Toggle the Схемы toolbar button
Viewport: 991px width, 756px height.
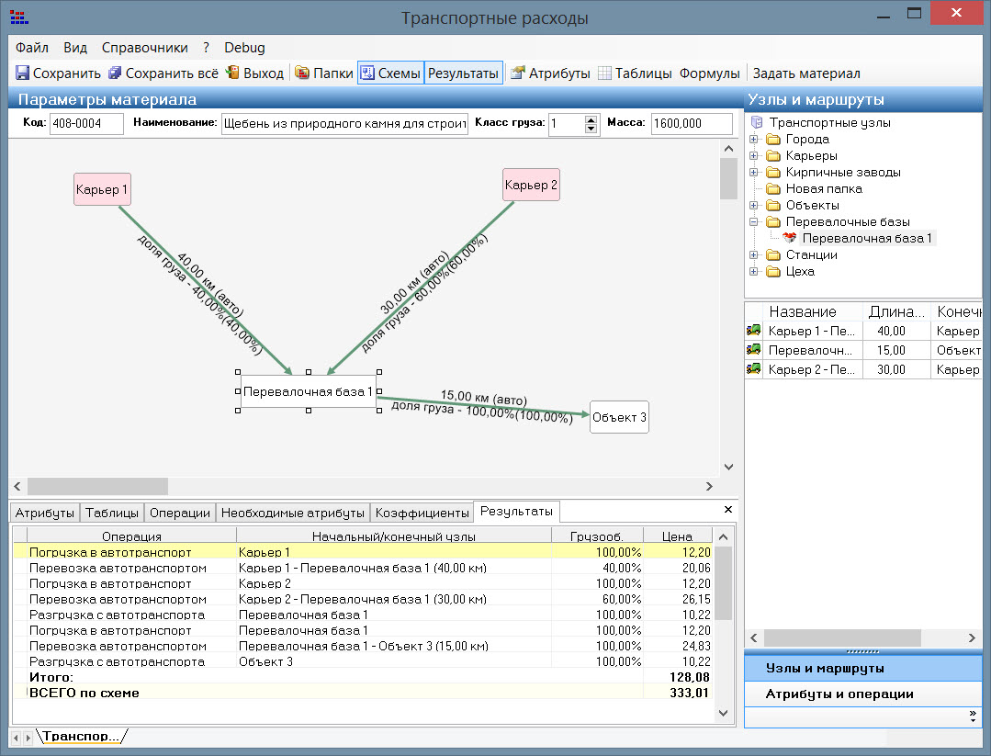(390, 73)
